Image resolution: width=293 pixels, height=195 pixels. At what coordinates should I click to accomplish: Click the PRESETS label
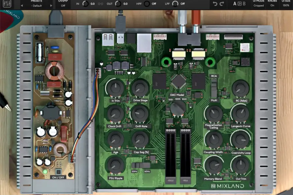(x=36, y=1)
